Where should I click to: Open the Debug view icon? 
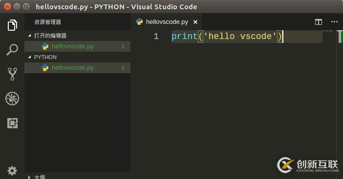[12, 99]
